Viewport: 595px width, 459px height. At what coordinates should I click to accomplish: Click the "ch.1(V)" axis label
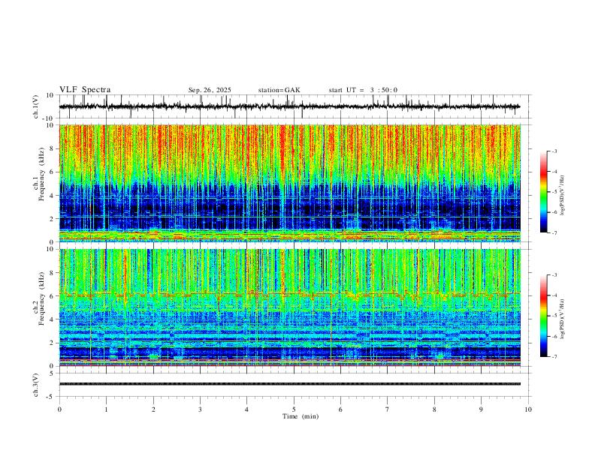click(x=36, y=106)
